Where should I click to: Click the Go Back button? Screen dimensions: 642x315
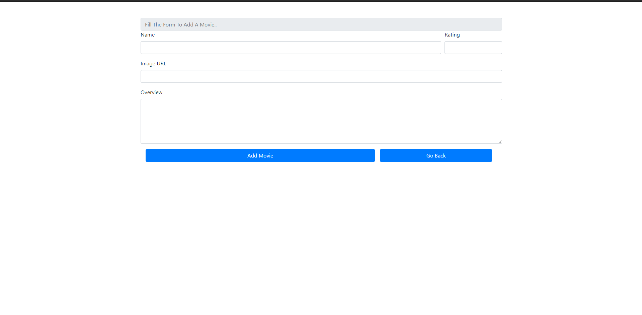[x=435, y=155]
